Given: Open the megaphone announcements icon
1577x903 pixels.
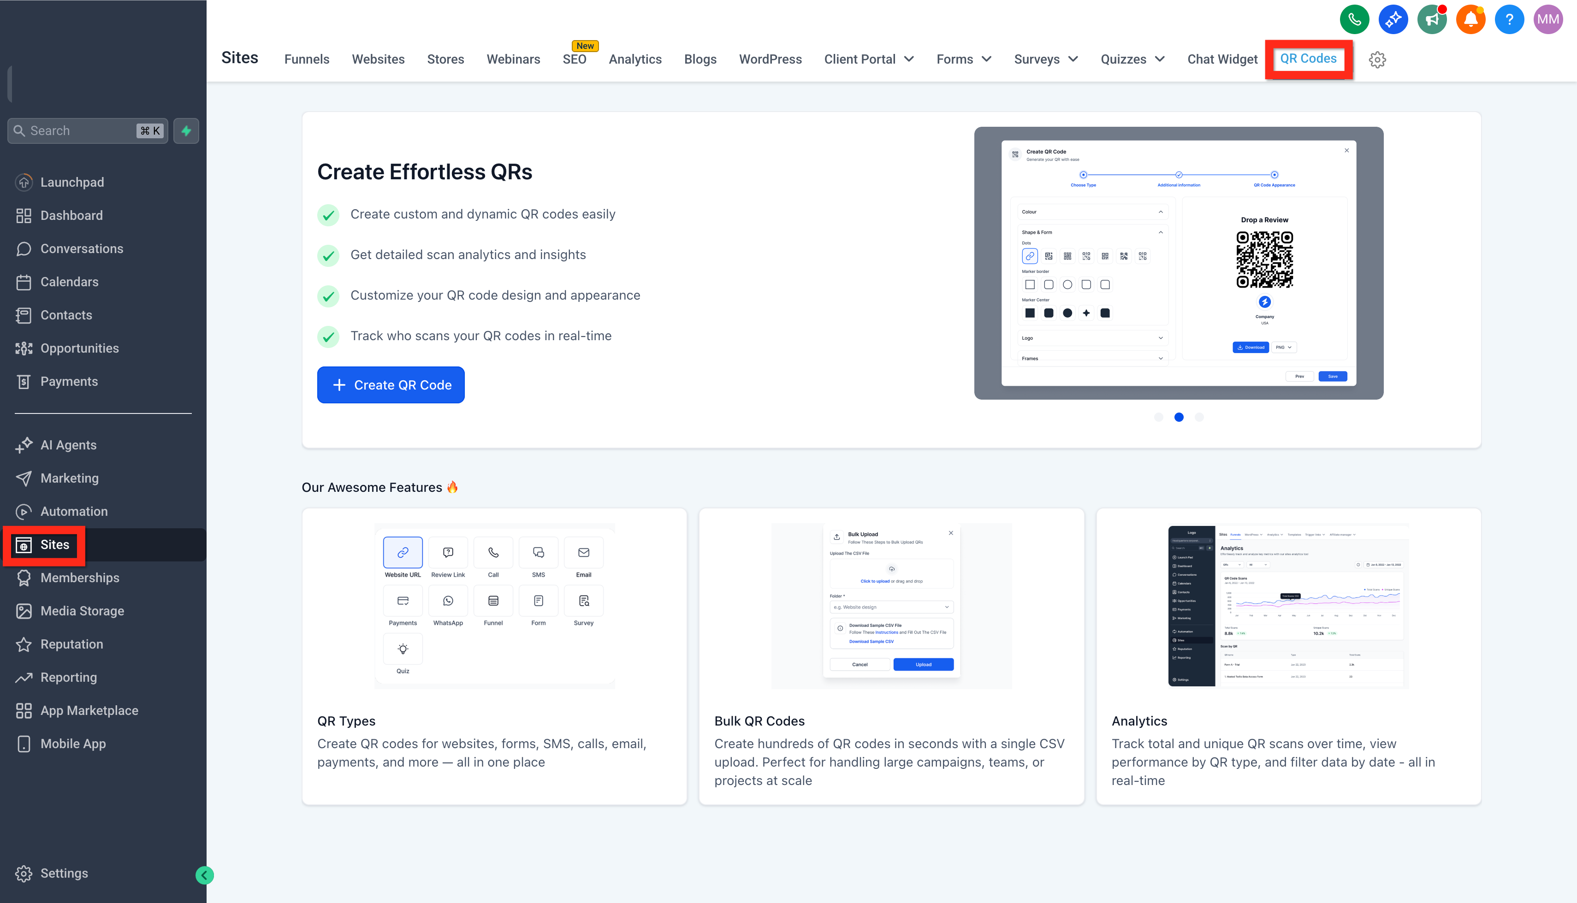Looking at the screenshot, I should pyautogui.click(x=1432, y=20).
